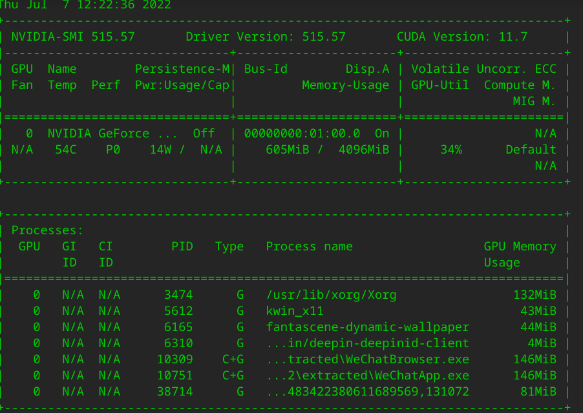Click the deepin-deepinid-client process entry
The height and width of the screenshot is (413, 583).
367,343
